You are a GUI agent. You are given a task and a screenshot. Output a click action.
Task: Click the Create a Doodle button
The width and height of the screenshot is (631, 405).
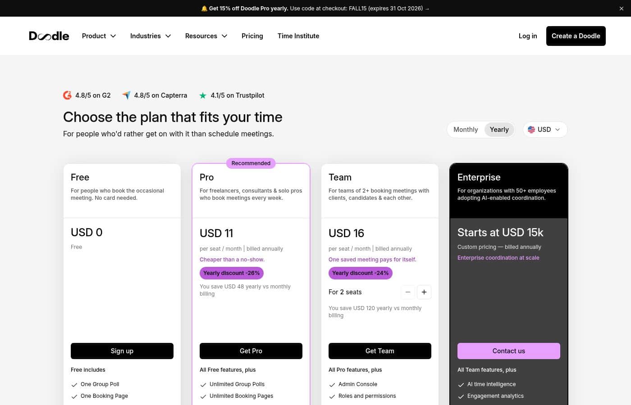pyautogui.click(x=576, y=36)
